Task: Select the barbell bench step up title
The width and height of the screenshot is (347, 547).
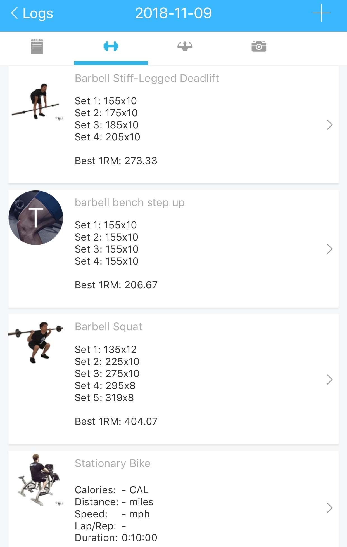Action: 130,202
